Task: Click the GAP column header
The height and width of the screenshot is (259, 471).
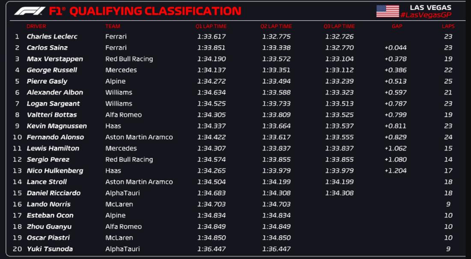Action: point(397,26)
